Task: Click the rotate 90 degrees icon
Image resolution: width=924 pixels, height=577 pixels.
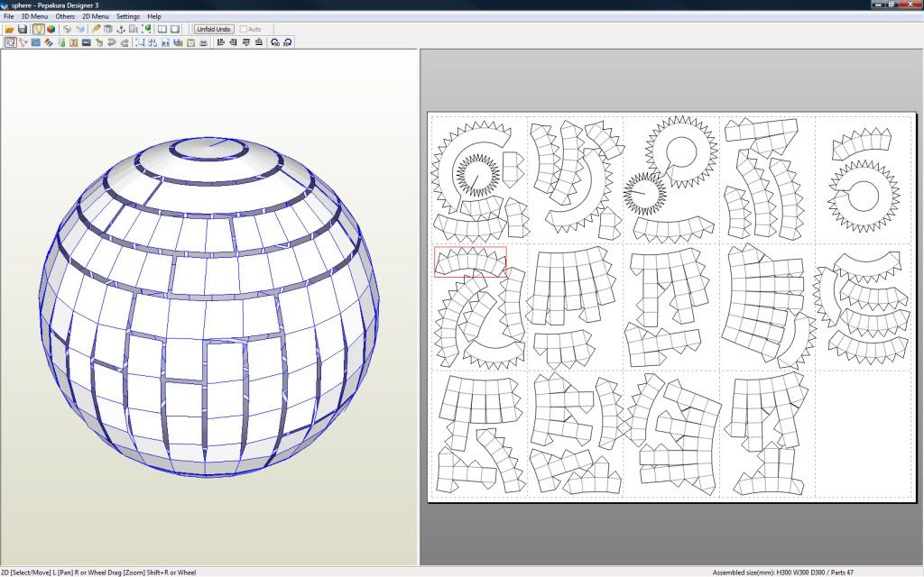Action: [274, 41]
